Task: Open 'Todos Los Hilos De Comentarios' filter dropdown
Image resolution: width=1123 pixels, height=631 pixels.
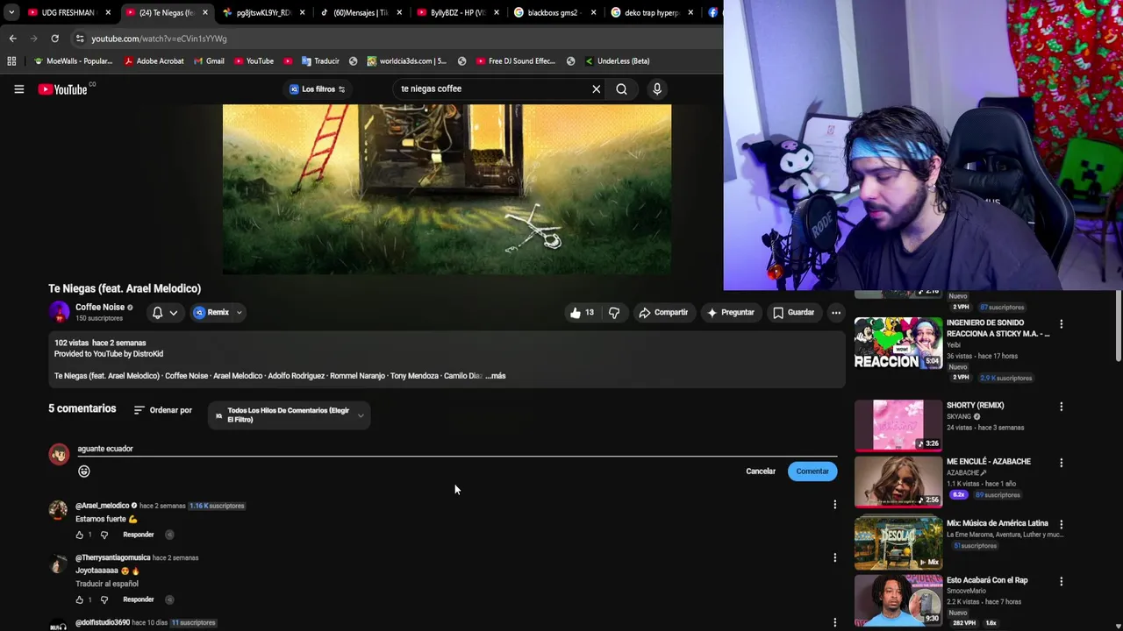Action: click(290, 415)
